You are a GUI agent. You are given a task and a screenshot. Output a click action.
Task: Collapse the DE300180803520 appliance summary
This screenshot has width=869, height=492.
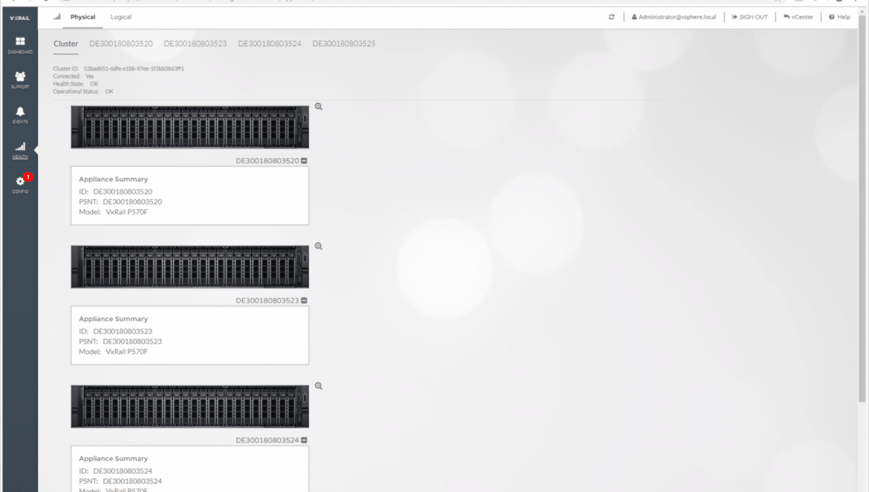click(305, 160)
